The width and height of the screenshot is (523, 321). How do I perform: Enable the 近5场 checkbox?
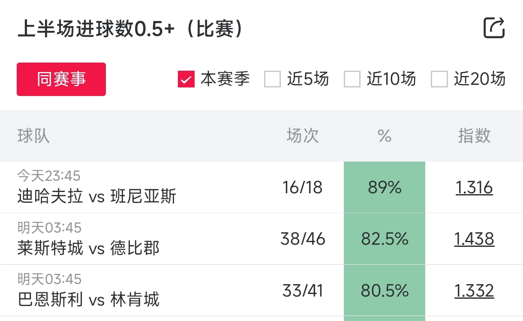pos(273,79)
